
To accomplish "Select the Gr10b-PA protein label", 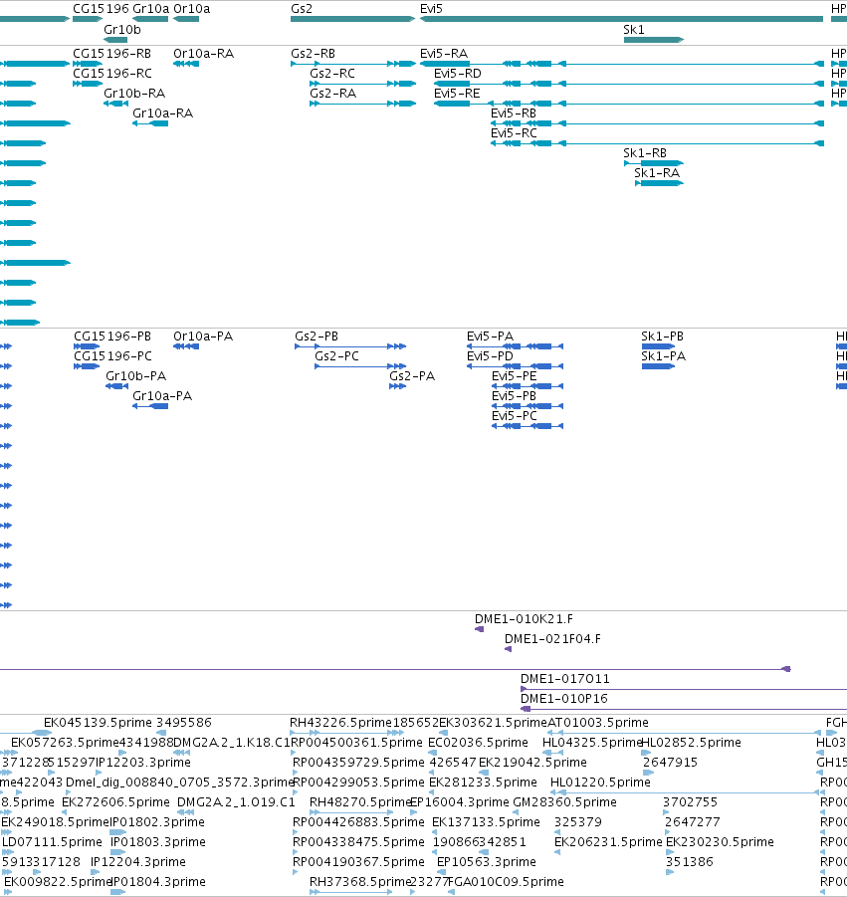I will coord(136,376).
